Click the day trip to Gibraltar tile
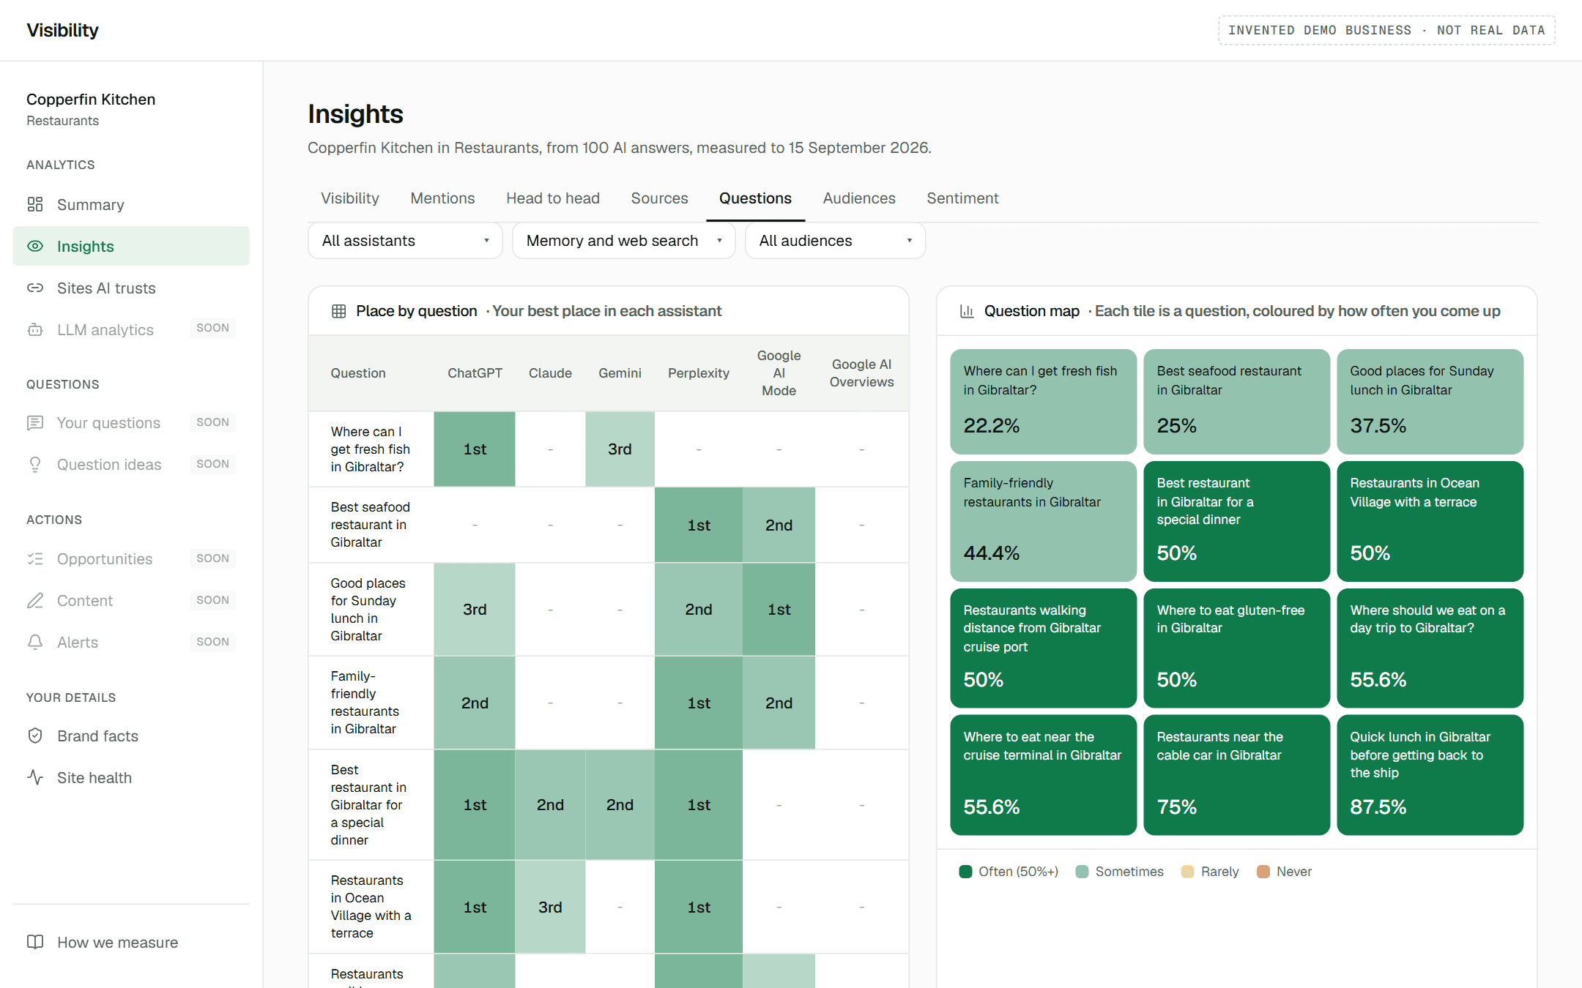This screenshot has height=988, width=1582. click(1430, 648)
